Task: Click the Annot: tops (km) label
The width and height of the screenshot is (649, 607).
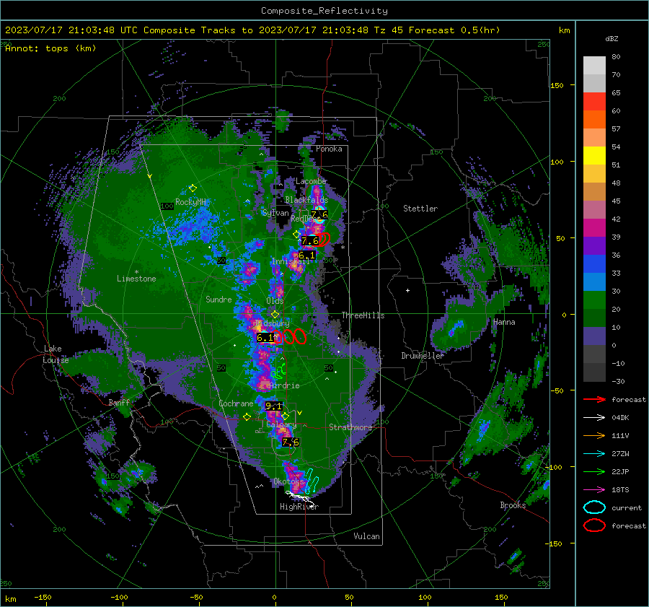Action: pyautogui.click(x=50, y=48)
